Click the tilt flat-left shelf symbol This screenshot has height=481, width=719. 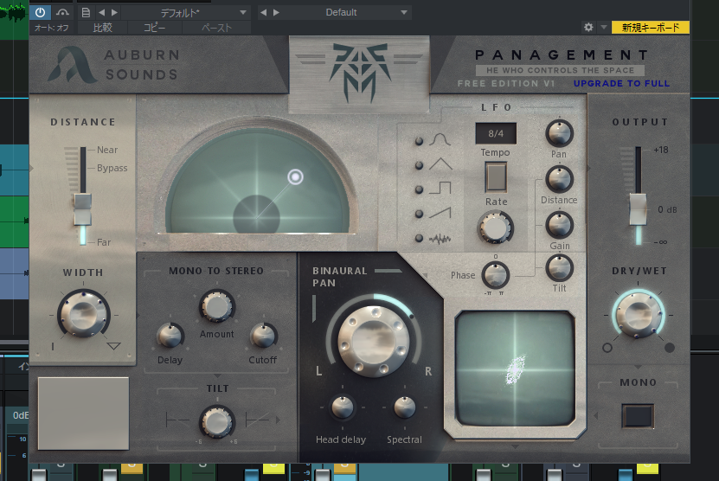pos(177,420)
